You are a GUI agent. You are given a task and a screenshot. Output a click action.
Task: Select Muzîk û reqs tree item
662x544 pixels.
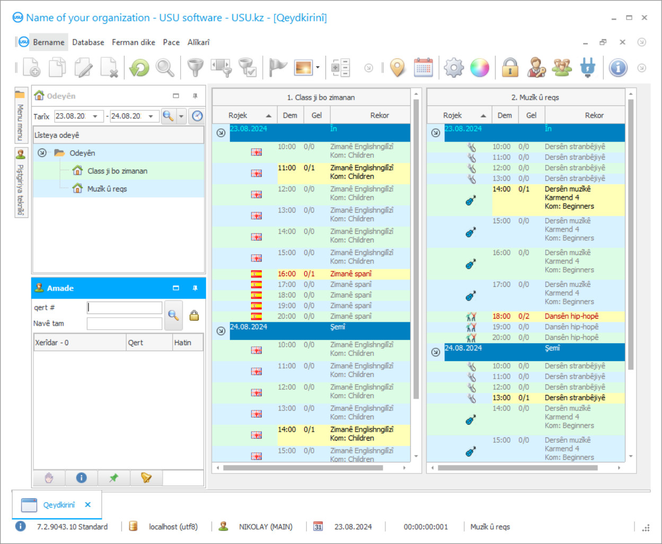(107, 189)
